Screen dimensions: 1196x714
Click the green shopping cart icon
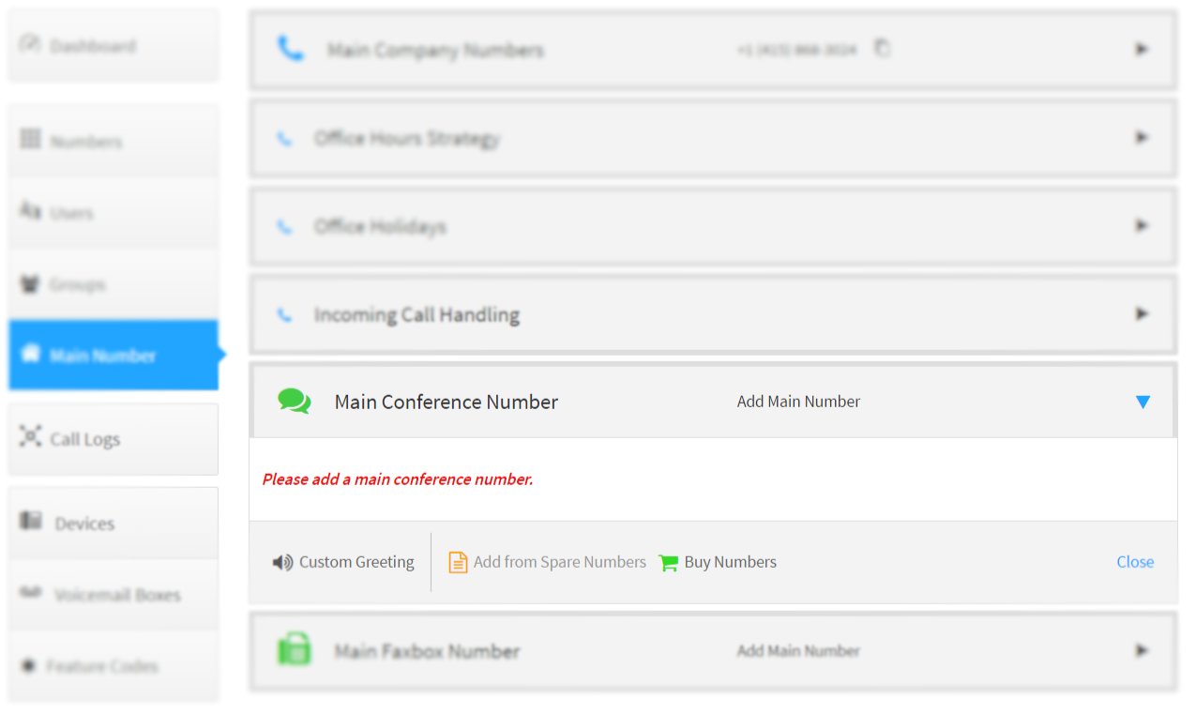(x=668, y=563)
